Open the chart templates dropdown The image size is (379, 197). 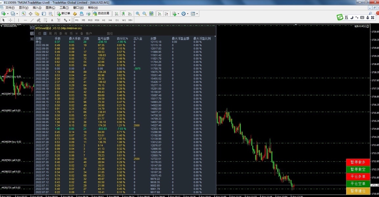pyautogui.click(x=193, y=14)
